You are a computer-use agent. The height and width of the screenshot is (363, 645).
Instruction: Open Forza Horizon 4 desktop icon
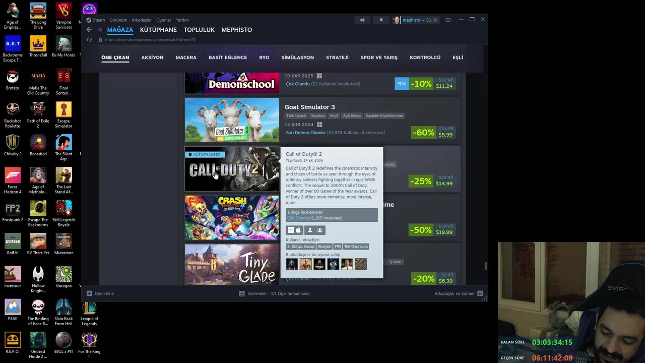(x=13, y=181)
